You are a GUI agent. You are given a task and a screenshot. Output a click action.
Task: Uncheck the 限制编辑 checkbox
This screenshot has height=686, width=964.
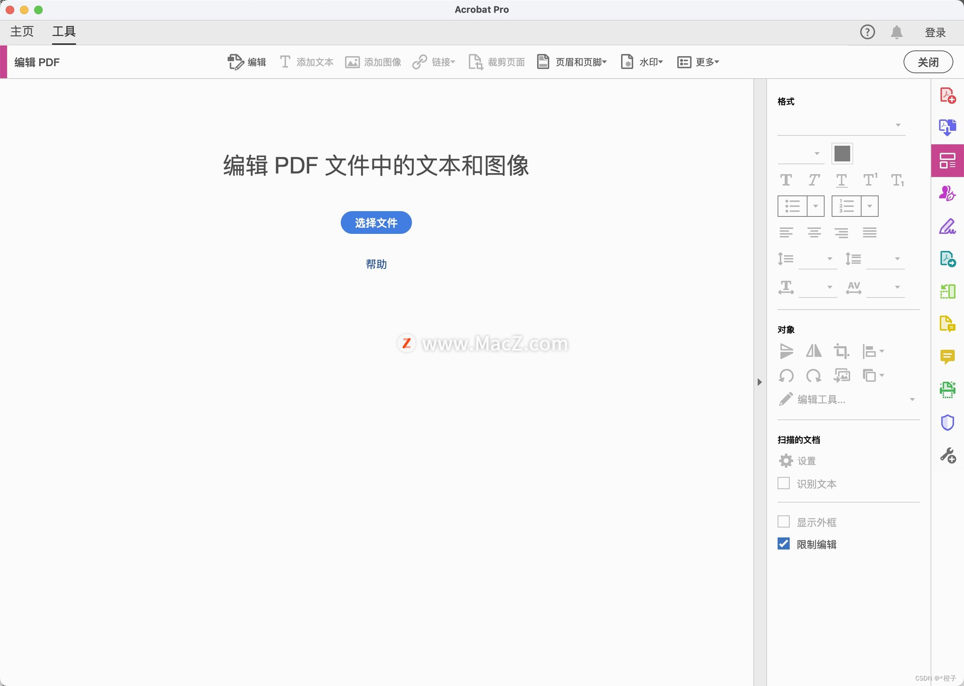coord(784,543)
